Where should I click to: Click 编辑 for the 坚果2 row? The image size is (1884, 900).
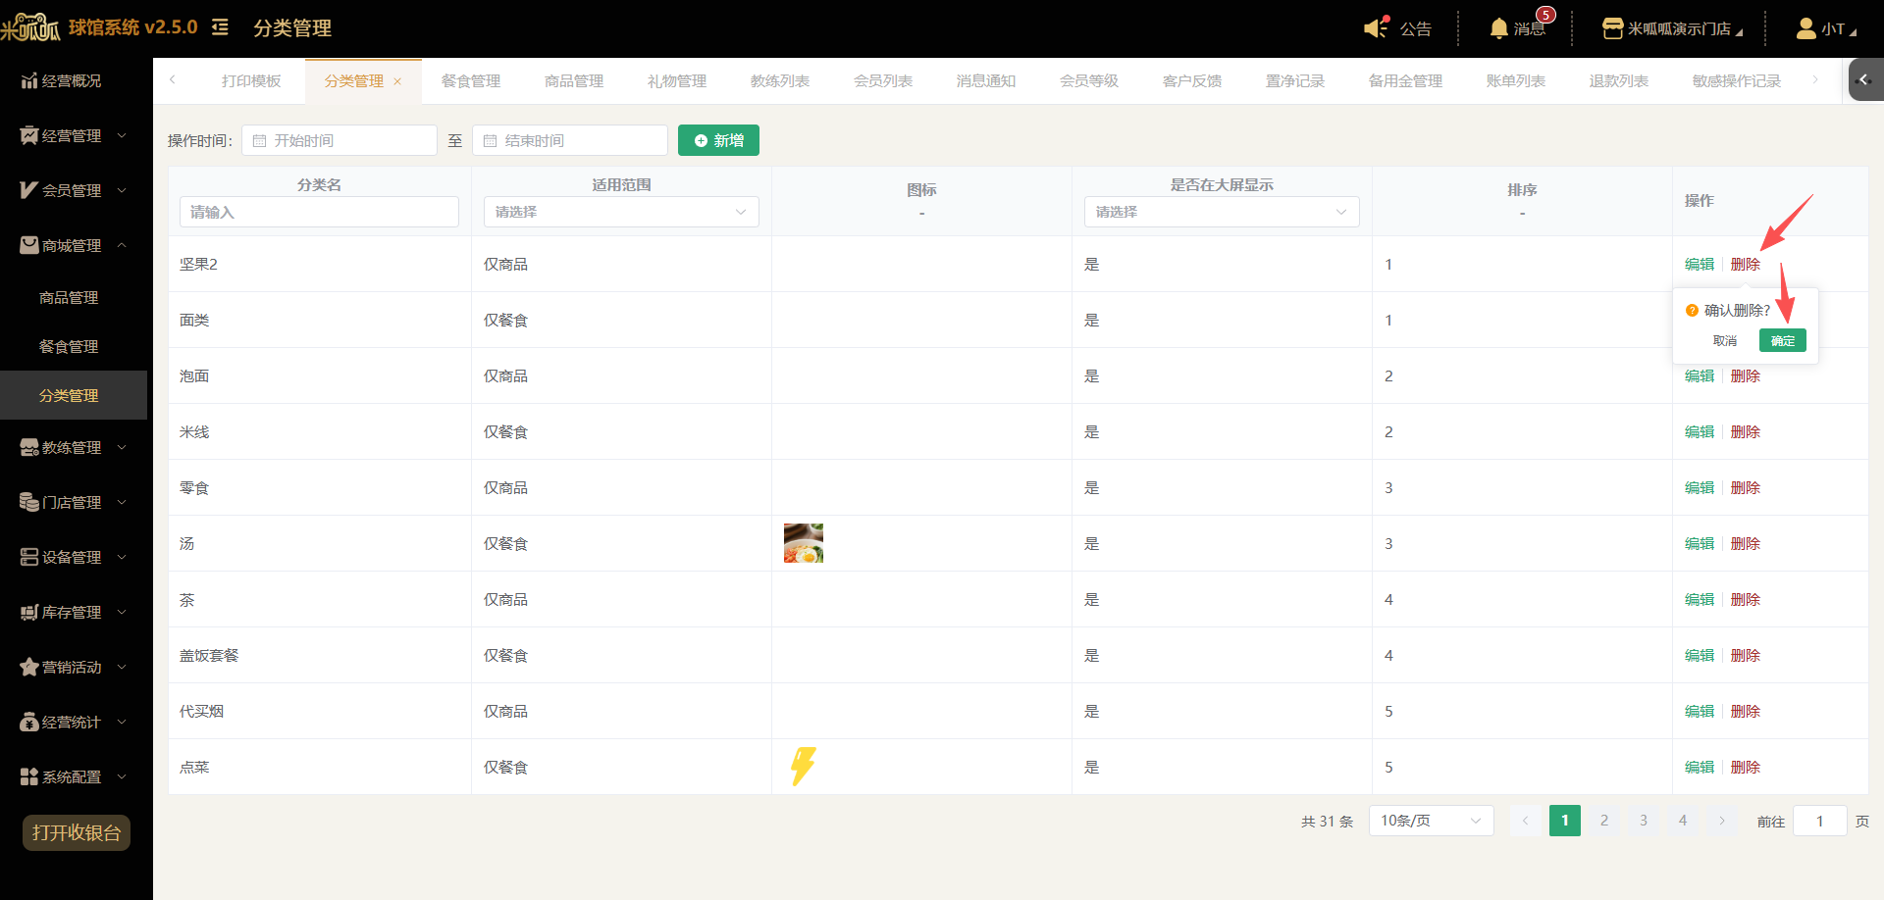(x=1700, y=264)
